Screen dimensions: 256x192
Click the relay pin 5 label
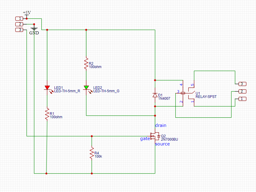pyautogui.click(x=193, y=85)
